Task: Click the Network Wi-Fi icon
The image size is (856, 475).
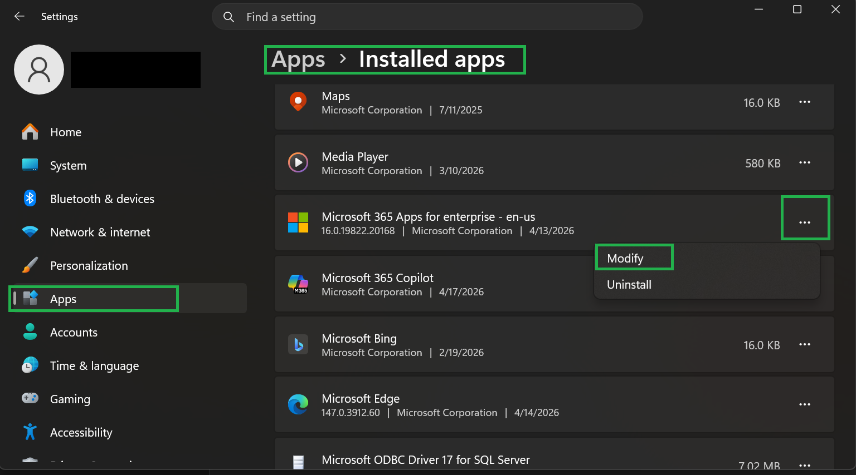Action: tap(30, 232)
